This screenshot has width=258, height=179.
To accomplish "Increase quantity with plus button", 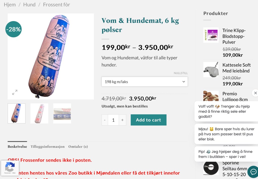I will pyautogui.click(x=122, y=120).
